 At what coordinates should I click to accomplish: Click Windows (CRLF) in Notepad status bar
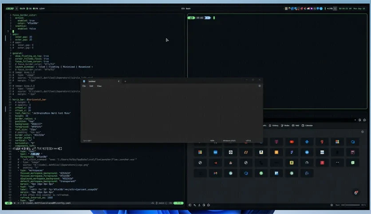click(229, 141)
